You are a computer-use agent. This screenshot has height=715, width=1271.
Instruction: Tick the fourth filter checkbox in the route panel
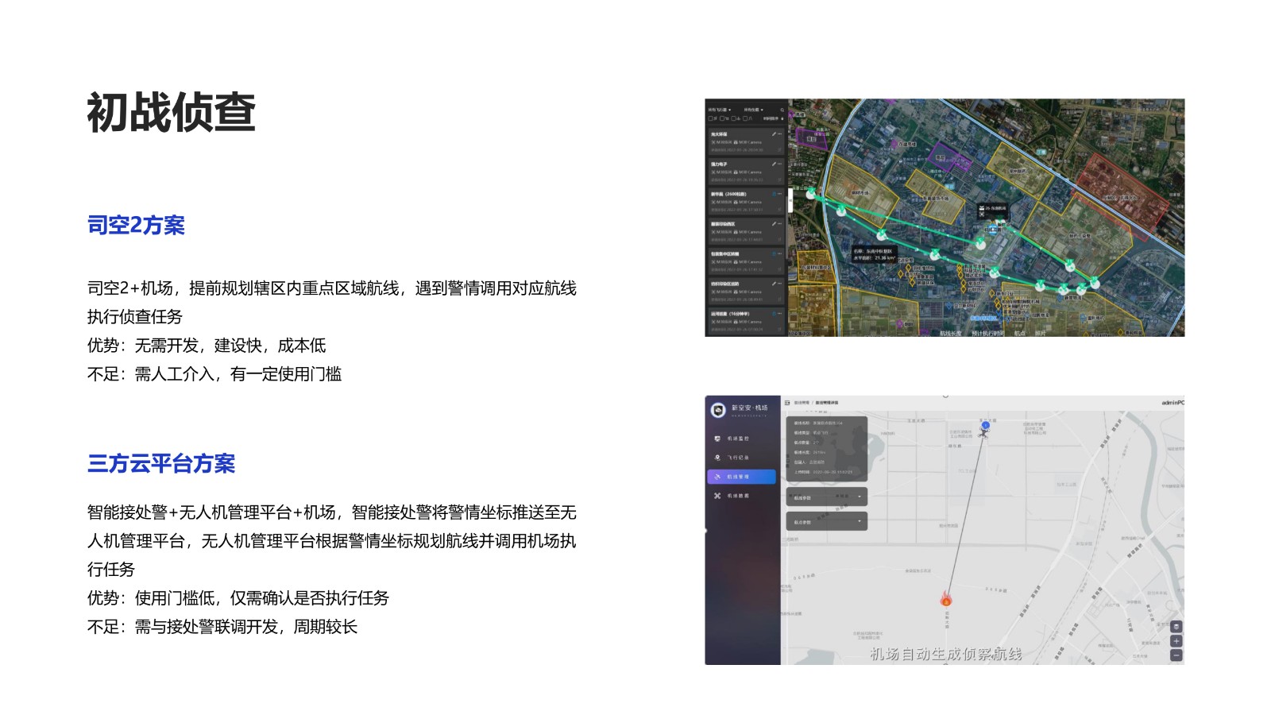click(x=744, y=118)
